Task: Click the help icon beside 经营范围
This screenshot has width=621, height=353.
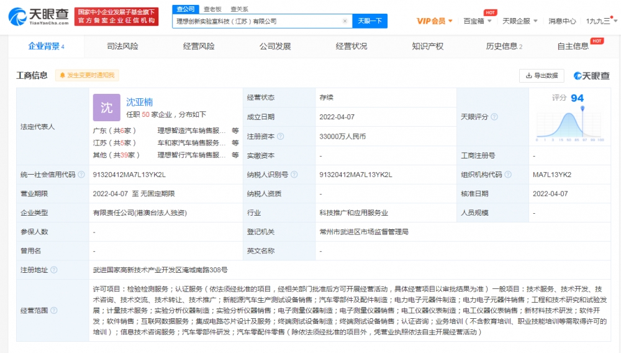Action: pyautogui.click(x=54, y=310)
